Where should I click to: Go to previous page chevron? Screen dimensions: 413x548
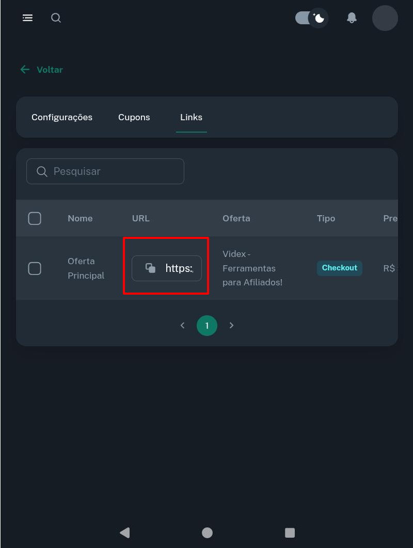click(x=182, y=326)
